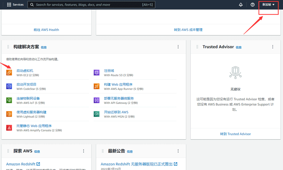Open 构建解决方案 widget three-dot menu
Image resolution: width=283 pixels, height=170 pixels.
[x=178, y=47]
